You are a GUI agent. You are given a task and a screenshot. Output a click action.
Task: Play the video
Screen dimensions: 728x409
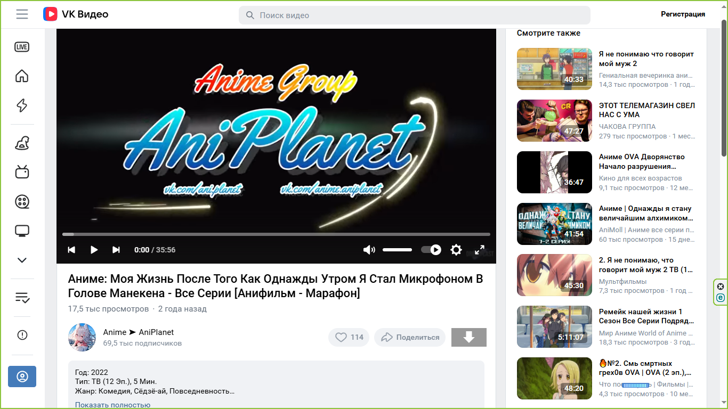(x=94, y=250)
